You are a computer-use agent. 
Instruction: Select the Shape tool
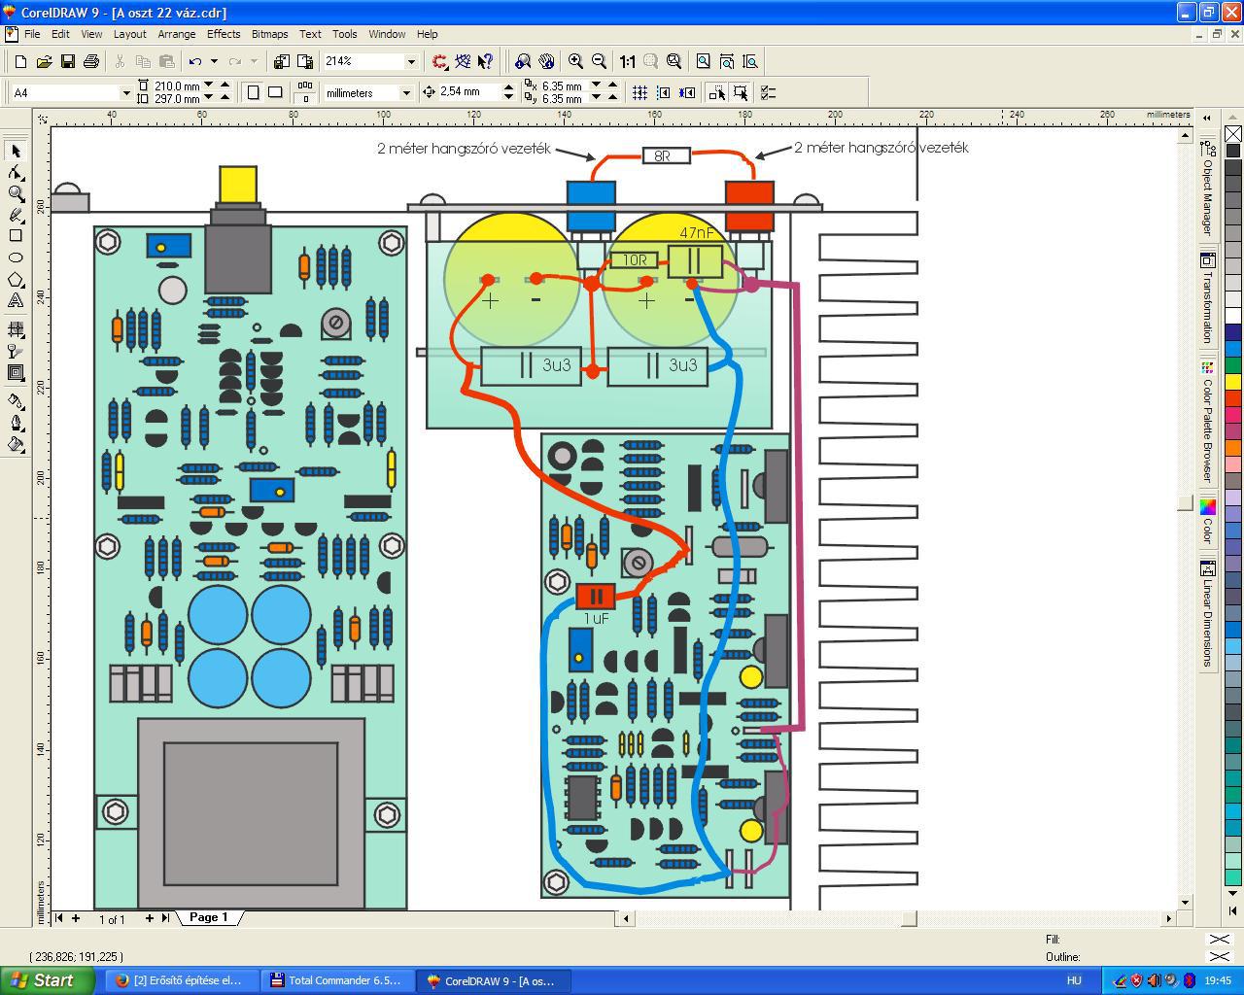pyautogui.click(x=16, y=172)
